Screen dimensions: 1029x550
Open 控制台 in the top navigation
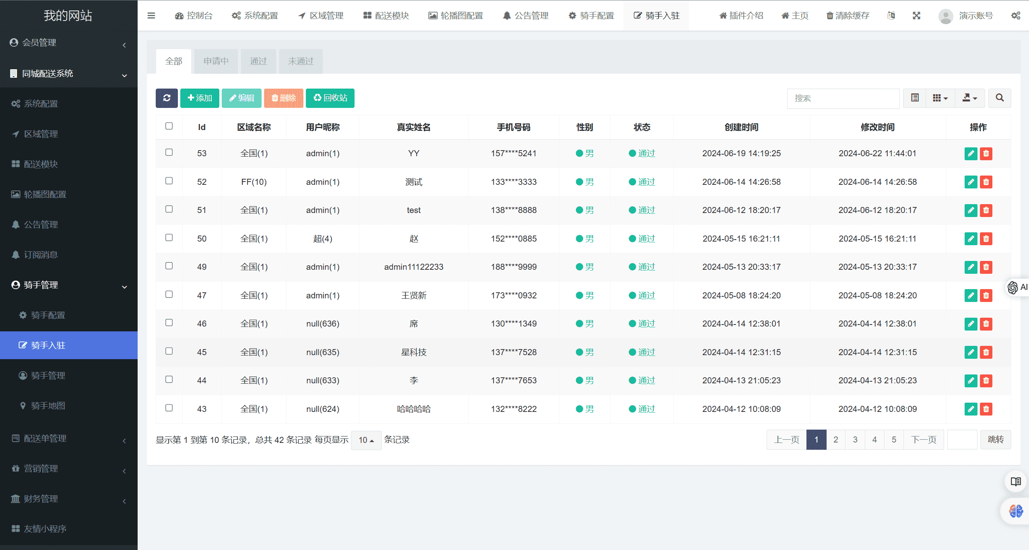coord(194,16)
